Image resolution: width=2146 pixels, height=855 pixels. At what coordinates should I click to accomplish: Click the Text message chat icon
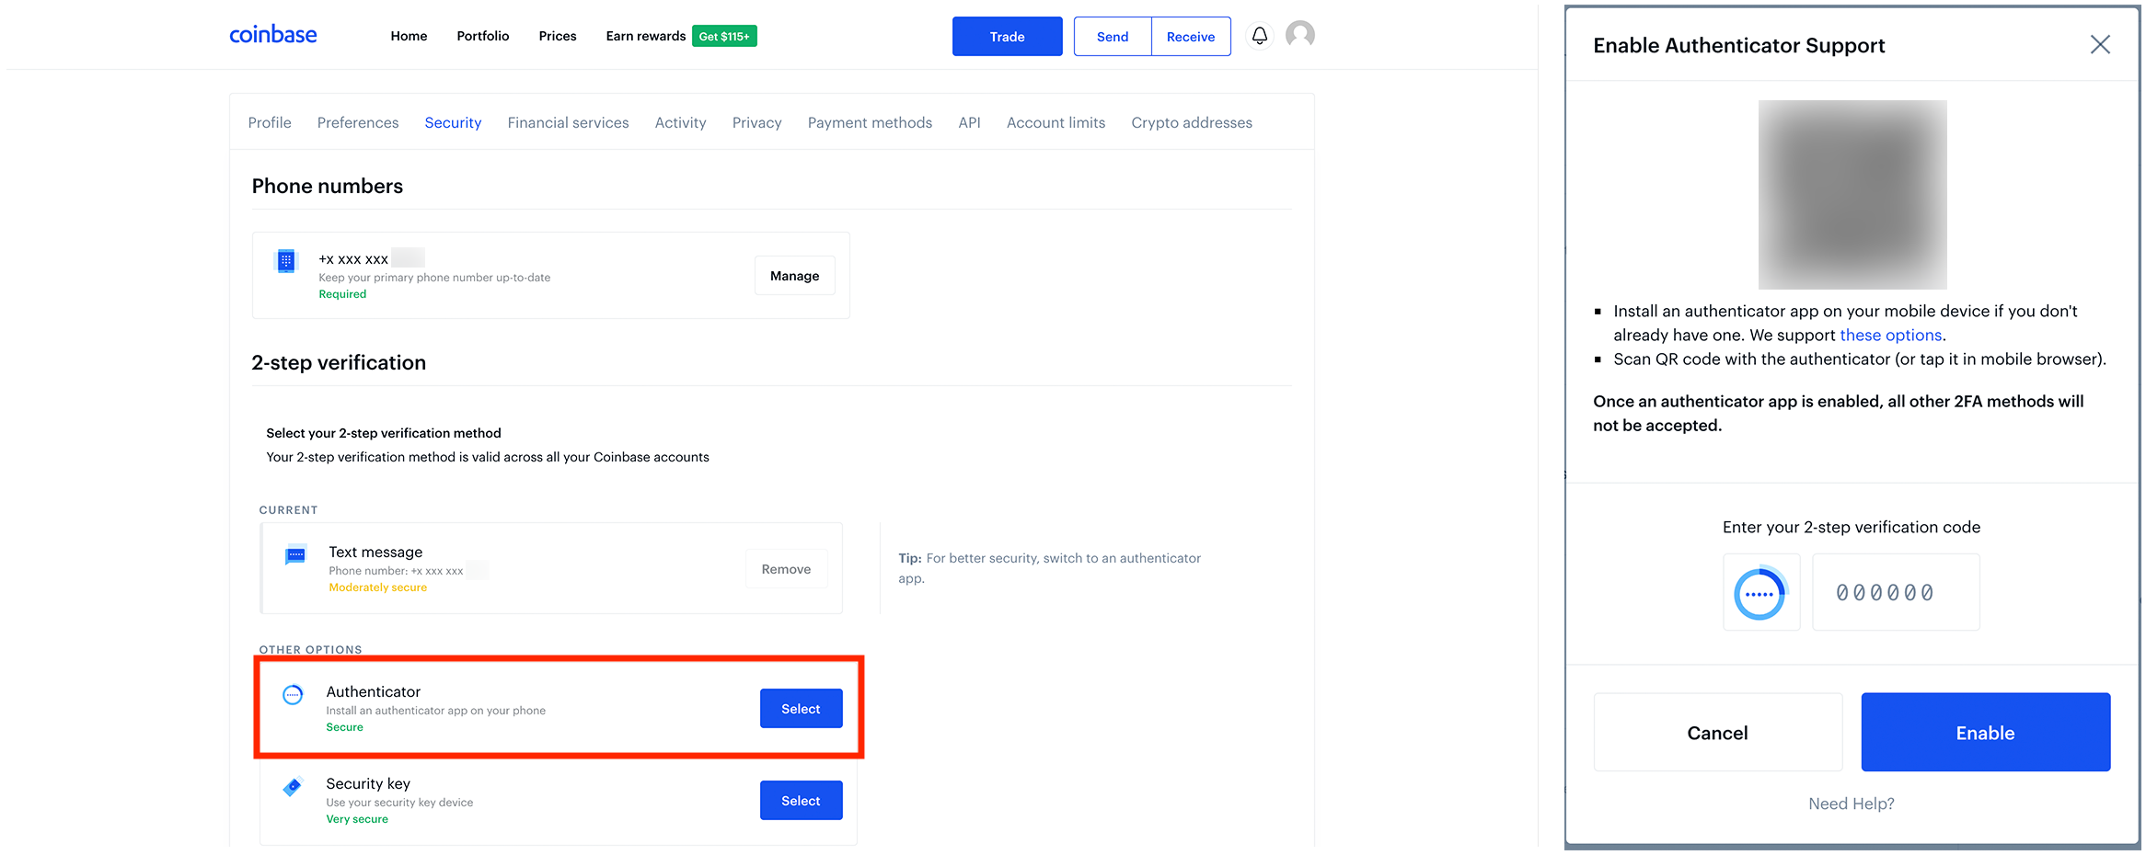pos(295,555)
